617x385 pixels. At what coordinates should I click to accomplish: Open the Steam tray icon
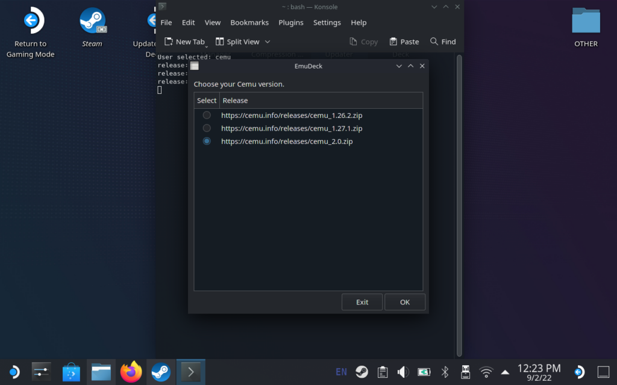(362, 372)
